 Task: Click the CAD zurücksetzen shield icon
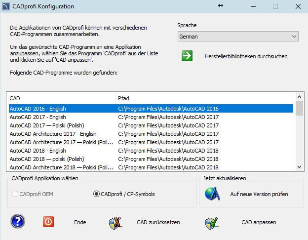(115, 222)
